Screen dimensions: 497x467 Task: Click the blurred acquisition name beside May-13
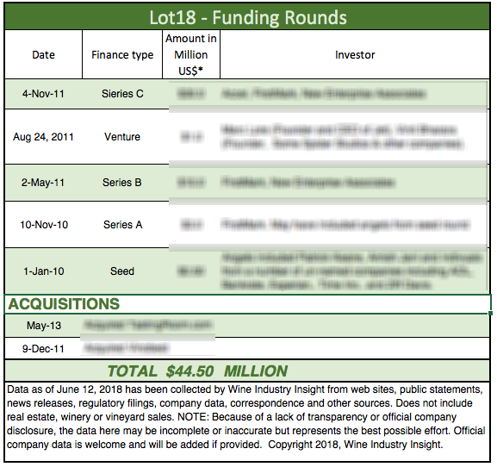tap(148, 325)
